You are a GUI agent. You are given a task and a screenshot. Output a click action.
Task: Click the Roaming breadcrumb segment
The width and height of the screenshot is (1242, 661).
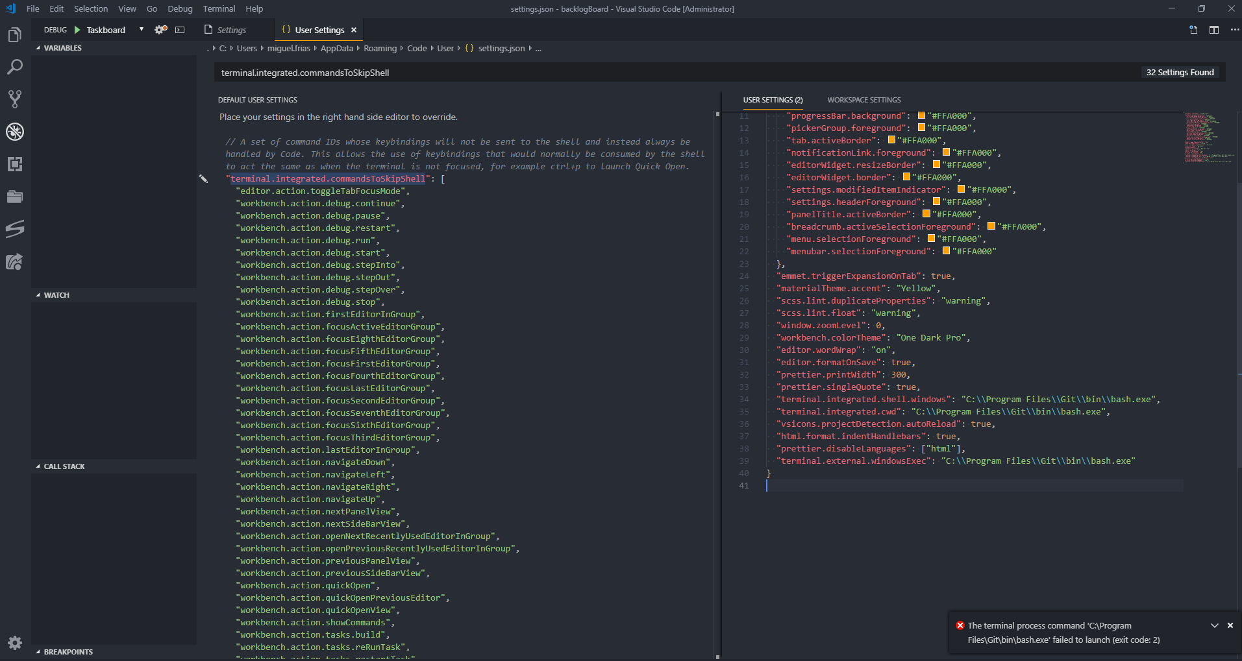380,48
